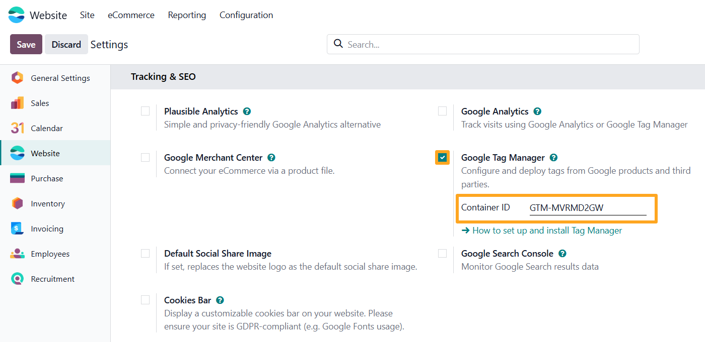Click the Website sidebar icon

tap(17, 153)
